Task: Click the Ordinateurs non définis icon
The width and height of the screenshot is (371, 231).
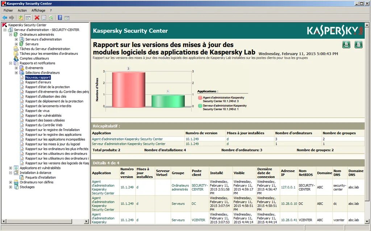Action: point(16,182)
